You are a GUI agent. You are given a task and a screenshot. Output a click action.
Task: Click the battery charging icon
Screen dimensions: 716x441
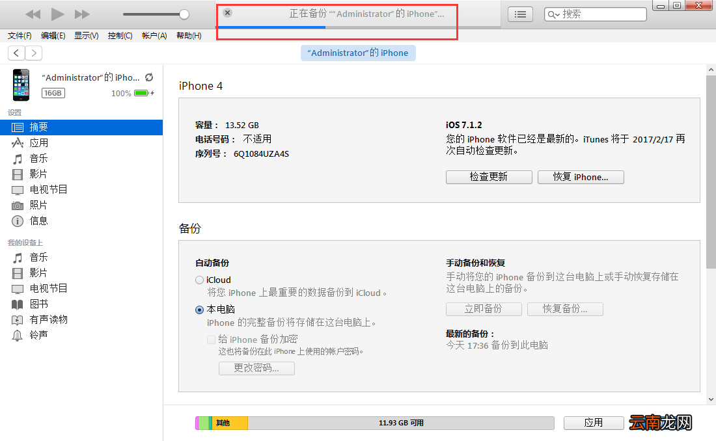(145, 93)
